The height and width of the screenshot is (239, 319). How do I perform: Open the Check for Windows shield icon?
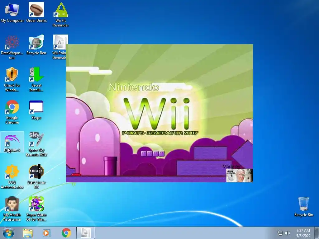[x=12, y=79]
